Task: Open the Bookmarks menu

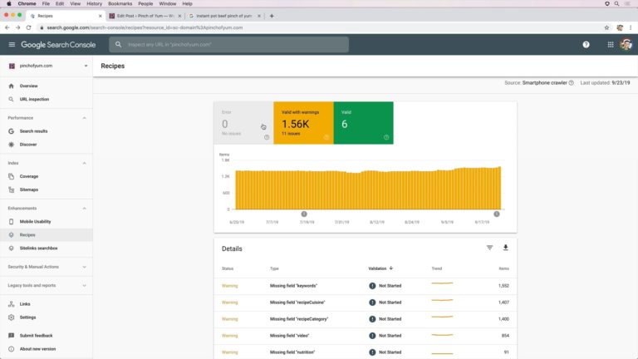Action: tap(120, 3)
